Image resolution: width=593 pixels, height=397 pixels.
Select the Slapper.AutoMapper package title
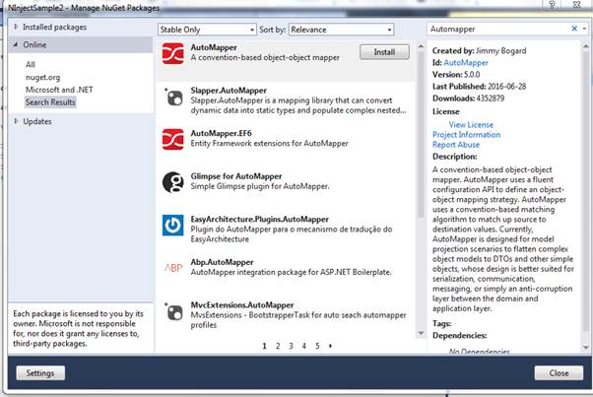point(229,91)
